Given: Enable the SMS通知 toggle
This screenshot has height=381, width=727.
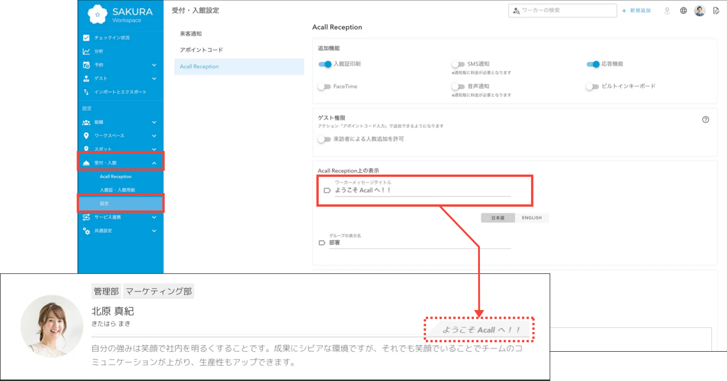Looking at the screenshot, I should [x=458, y=64].
